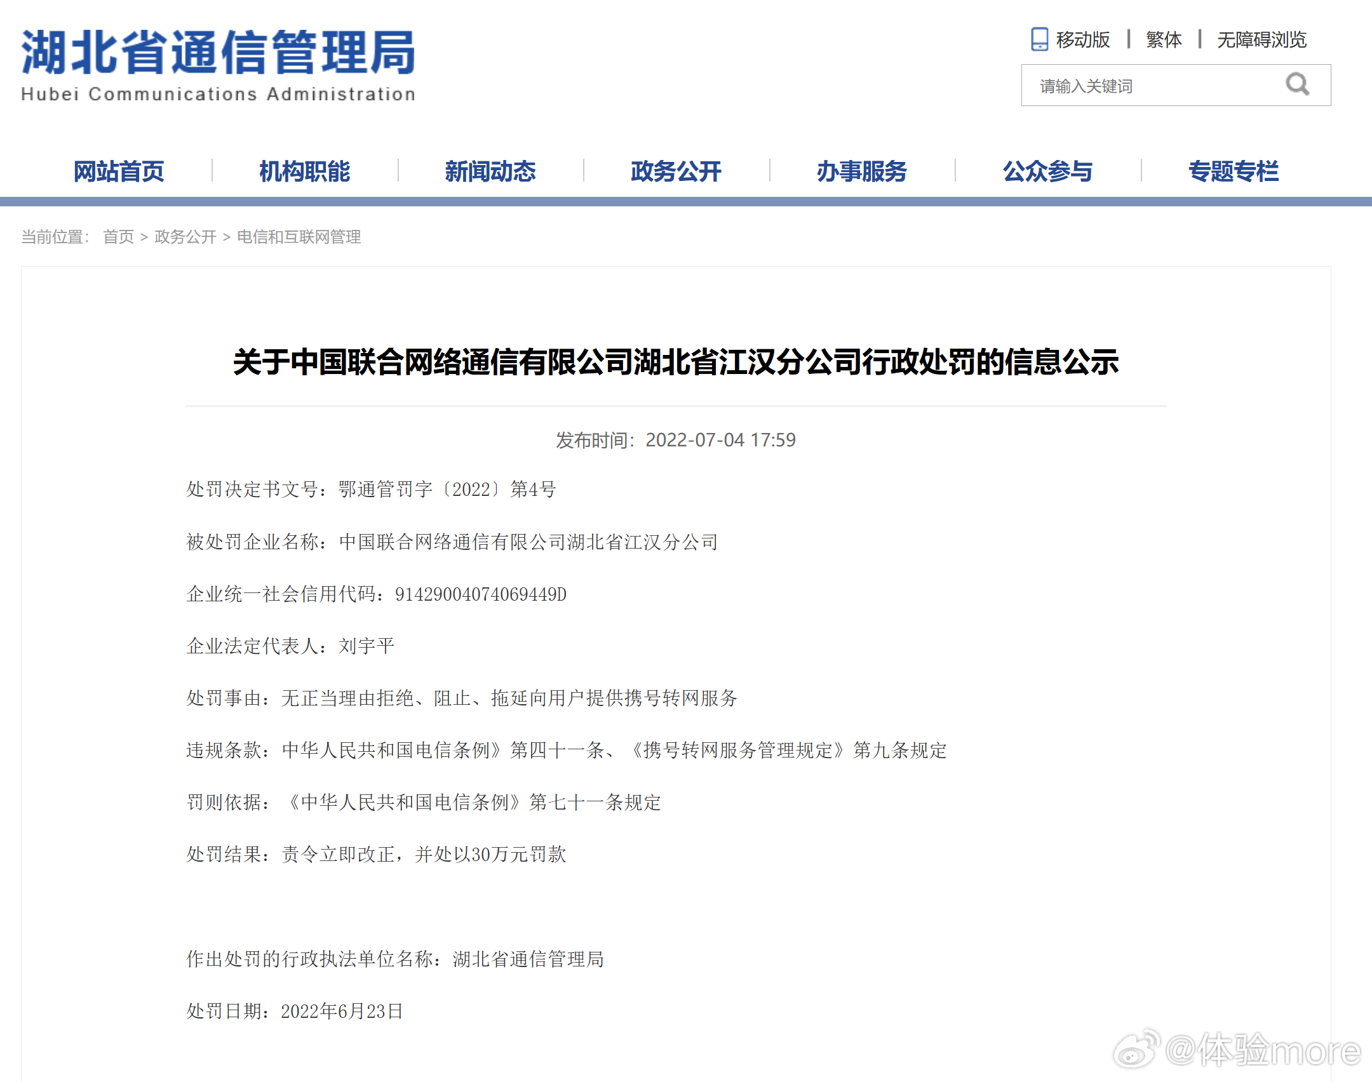Select the 网站首页 navigation tab
This screenshot has width=1372, height=1082.
118,170
